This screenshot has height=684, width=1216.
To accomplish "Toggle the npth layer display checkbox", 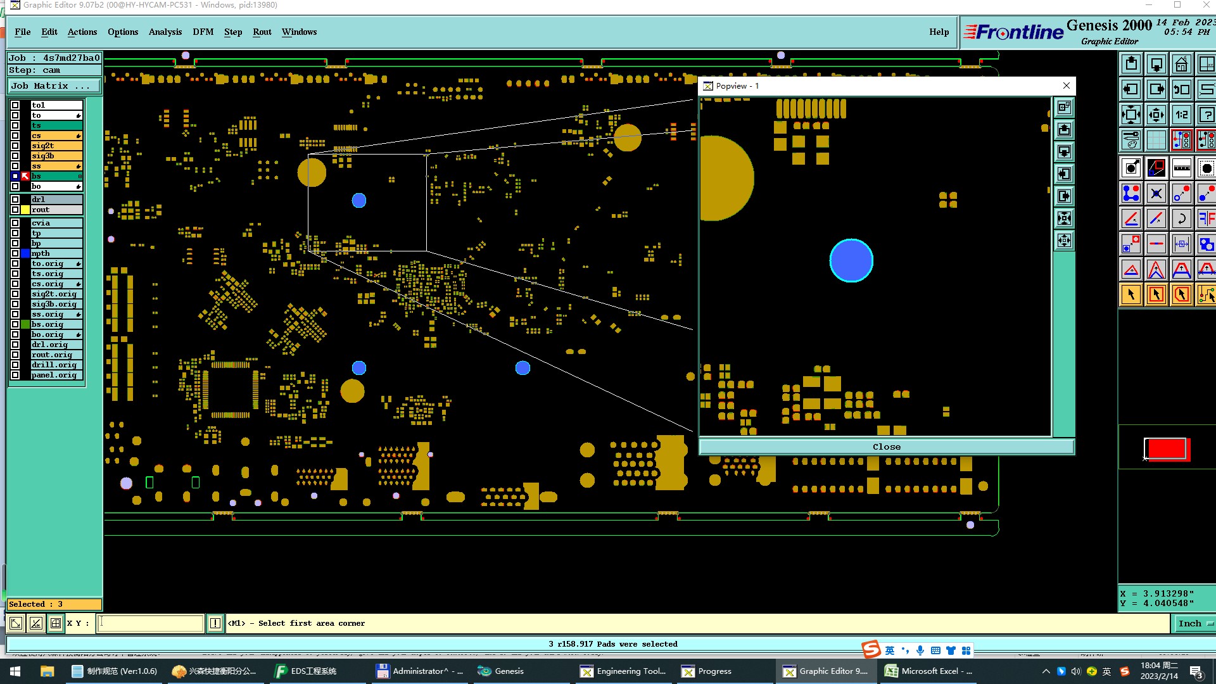I will [x=15, y=253].
